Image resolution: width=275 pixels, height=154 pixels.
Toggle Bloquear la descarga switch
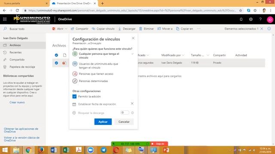pyautogui.click(x=125, y=113)
